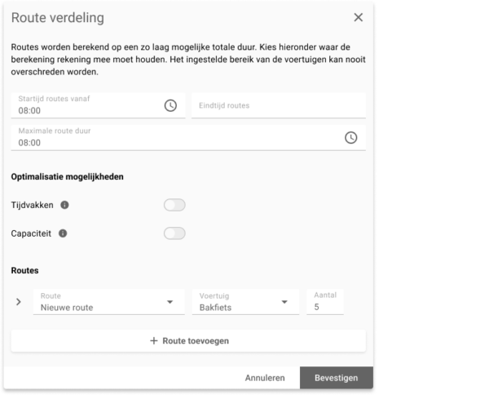This screenshot has height=395, width=489.
Task: Click the Startijd routes vanaf time value
Action: tap(29, 110)
